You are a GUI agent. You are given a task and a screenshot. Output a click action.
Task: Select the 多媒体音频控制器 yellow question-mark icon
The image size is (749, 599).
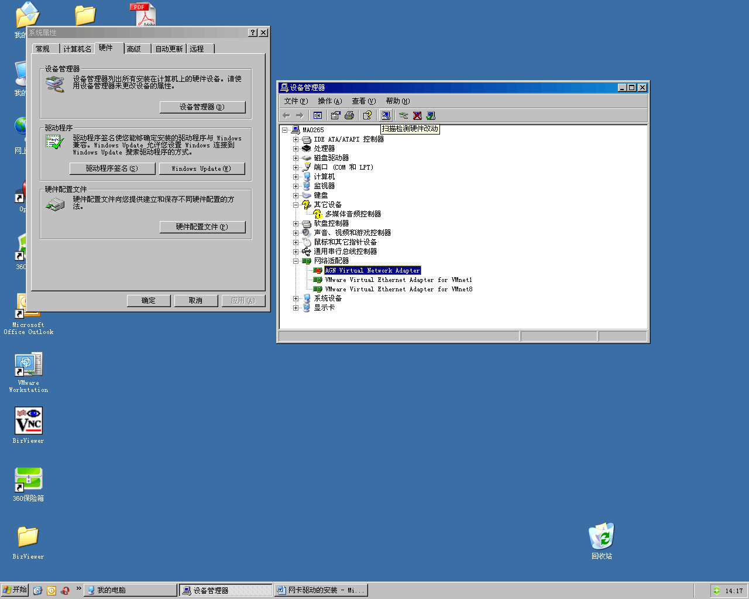click(x=318, y=214)
